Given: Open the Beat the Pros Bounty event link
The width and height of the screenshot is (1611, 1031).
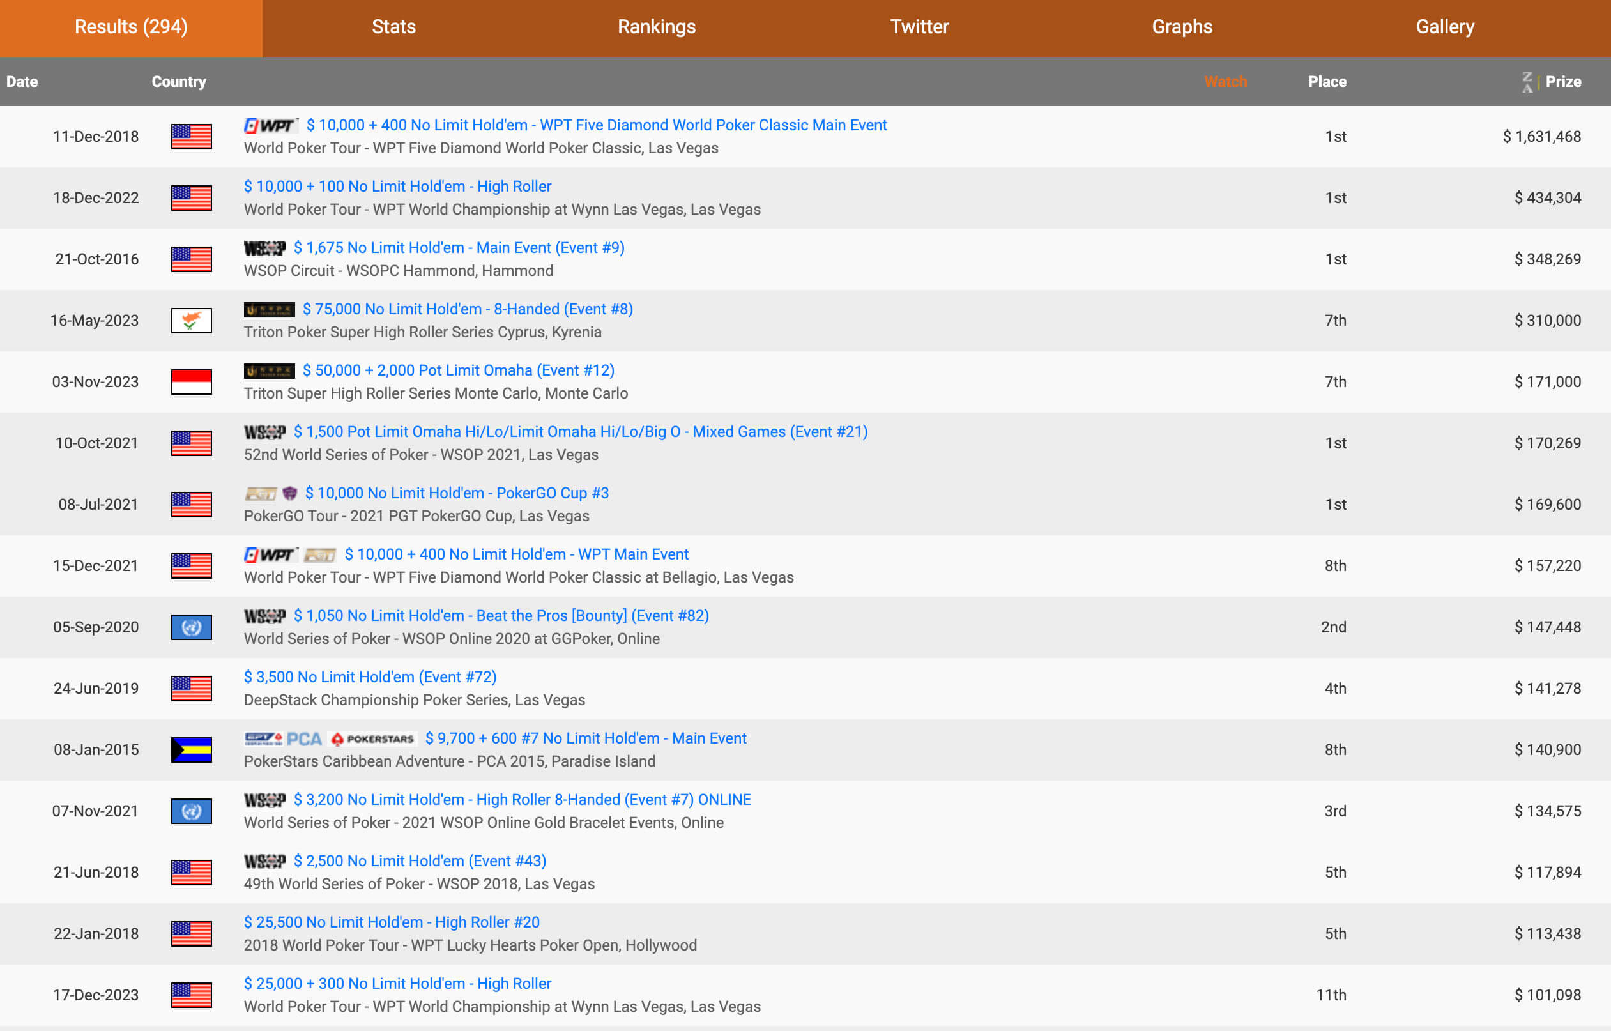Looking at the screenshot, I should 501,616.
